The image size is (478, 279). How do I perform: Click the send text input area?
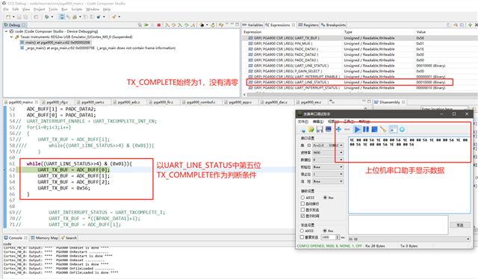398,225
